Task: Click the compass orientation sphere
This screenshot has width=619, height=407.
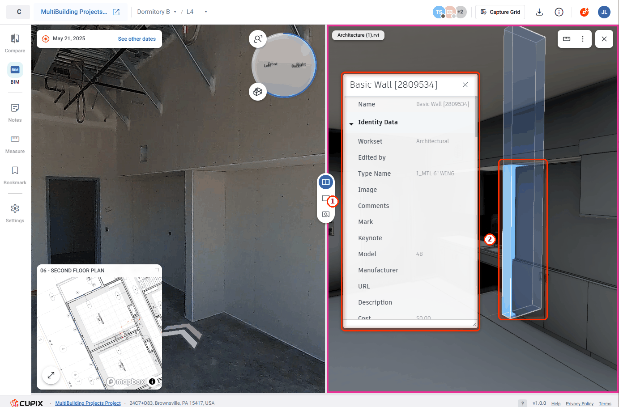Action: tap(284, 65)
